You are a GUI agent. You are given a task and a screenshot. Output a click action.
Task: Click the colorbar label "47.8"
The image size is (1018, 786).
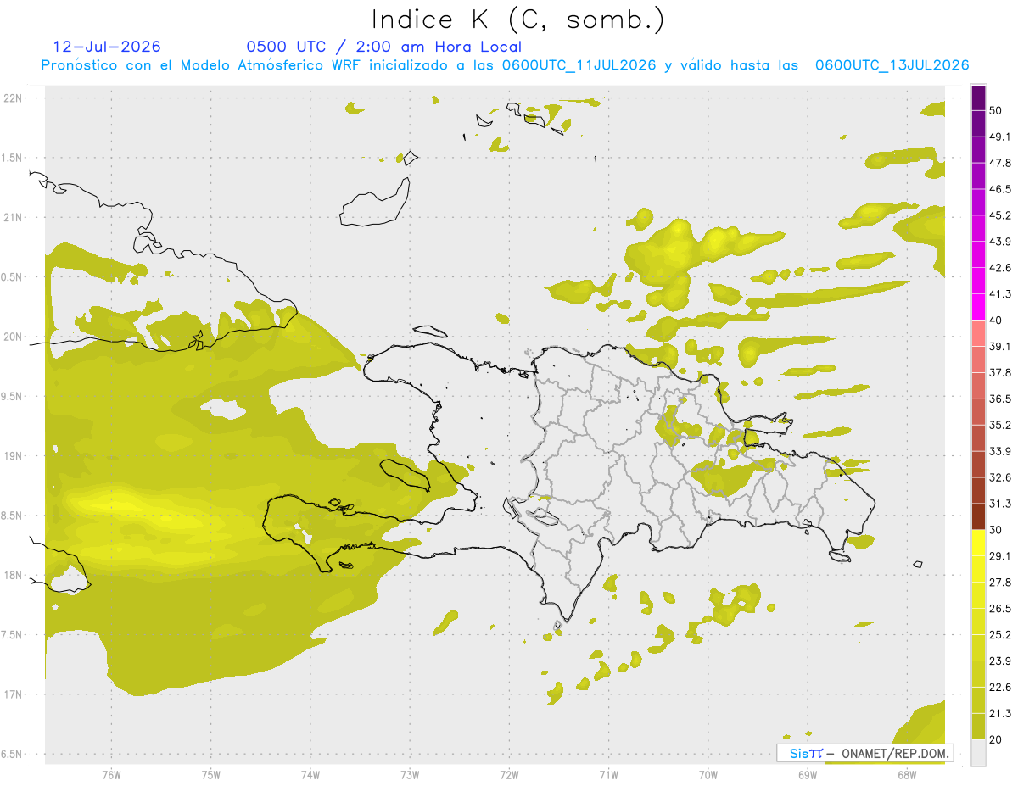click(999, 163)
